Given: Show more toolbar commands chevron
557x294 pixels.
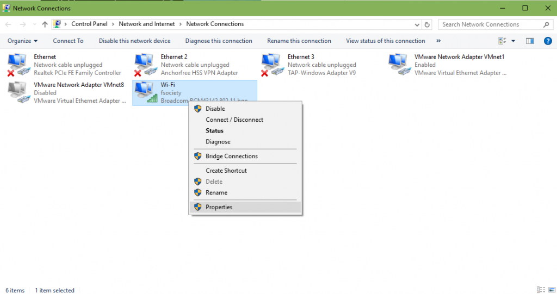Looking at the screenshot, I should click(x=439, y=41).
